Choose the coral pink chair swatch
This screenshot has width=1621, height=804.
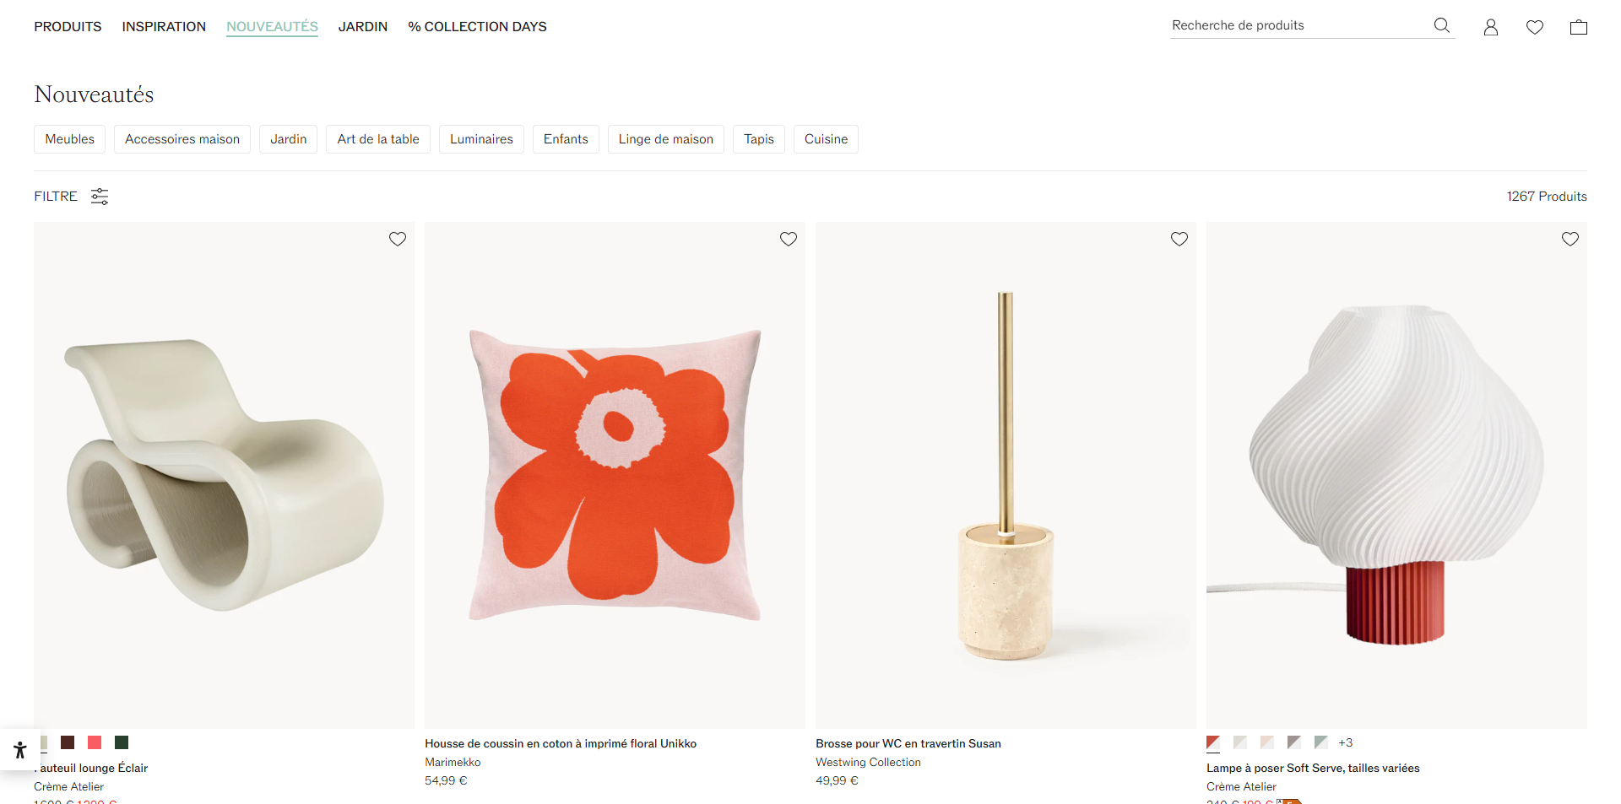point(95,742)
